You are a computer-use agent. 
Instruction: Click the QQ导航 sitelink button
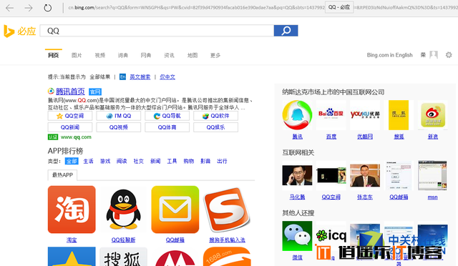pyautogui.click(x=167, y=116)
